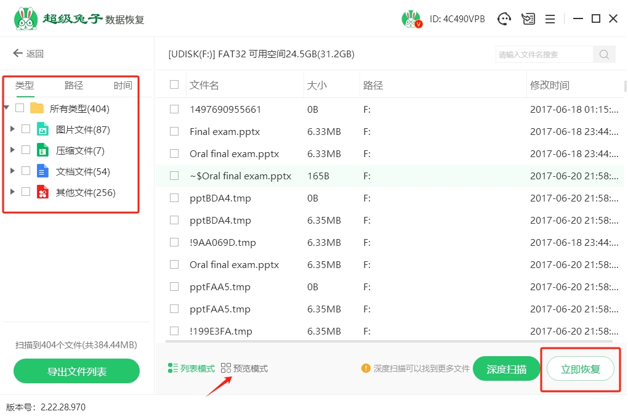Viewport: 628px width, 419px height.
Task: Select the compressed files category icon
Action: tap(42, 150)
